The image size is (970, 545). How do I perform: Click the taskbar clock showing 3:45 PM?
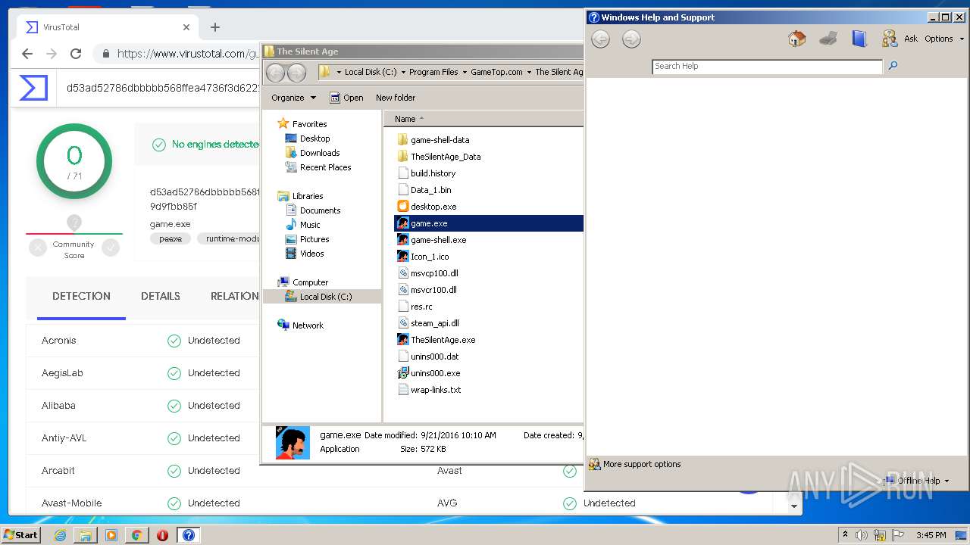(931, 535)
